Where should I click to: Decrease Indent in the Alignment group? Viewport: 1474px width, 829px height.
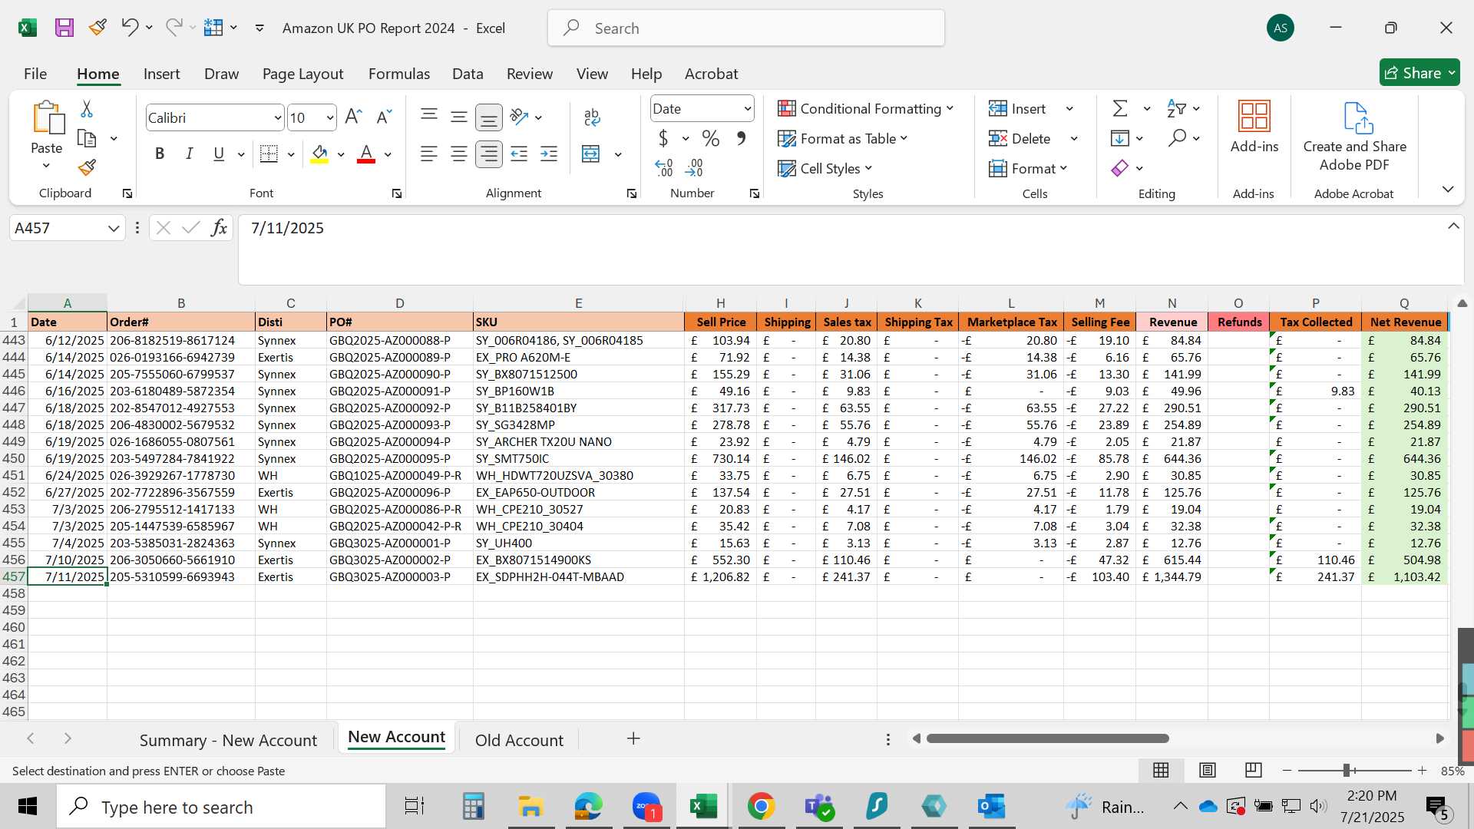519,154
